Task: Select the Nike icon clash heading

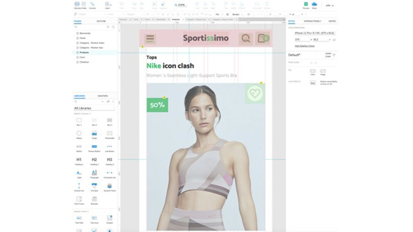Action: click(170, 66)
